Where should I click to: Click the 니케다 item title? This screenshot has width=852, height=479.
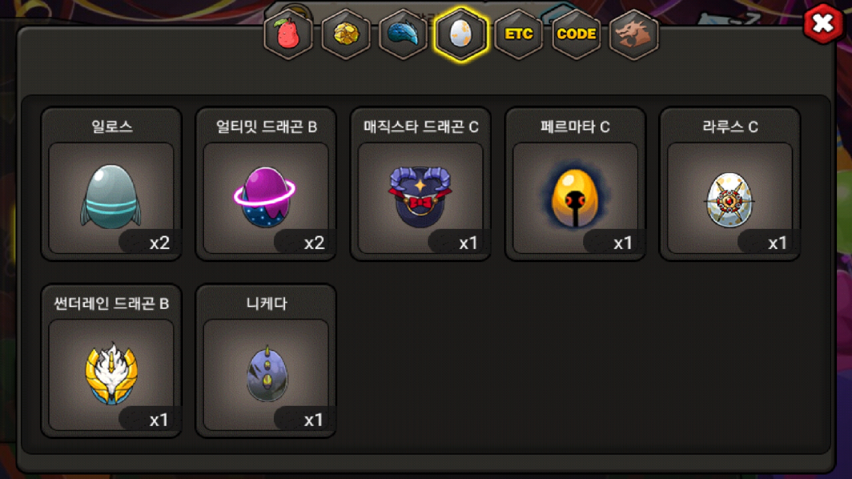tap(267, 304)
